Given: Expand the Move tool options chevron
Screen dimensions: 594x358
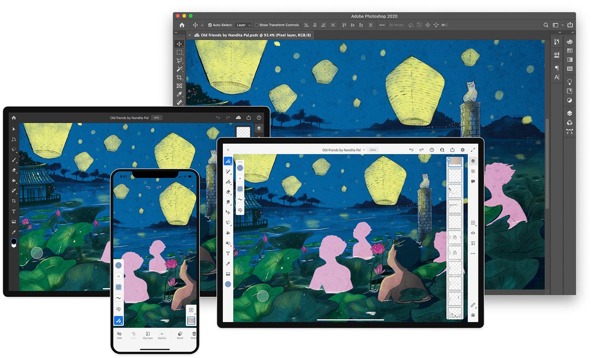Looking at the screenshot, I should (202, 25).
